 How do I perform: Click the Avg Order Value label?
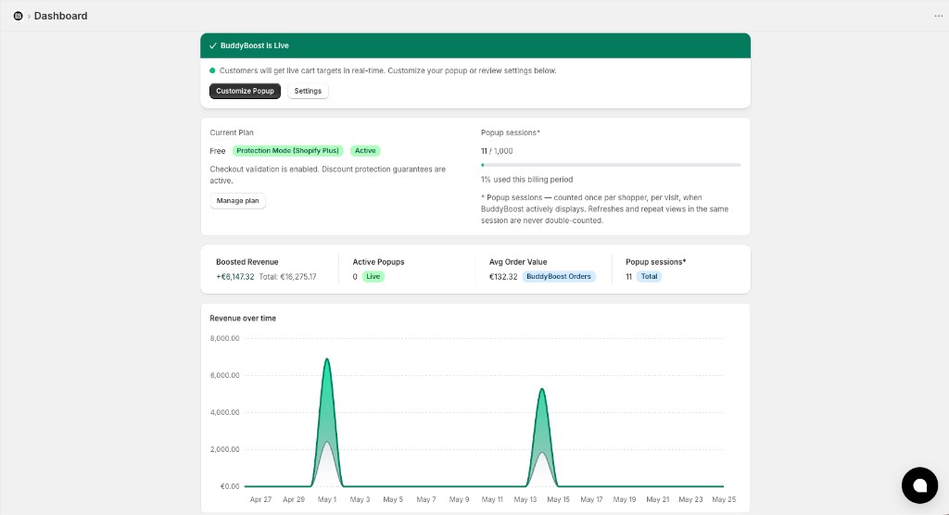point(518,262)
